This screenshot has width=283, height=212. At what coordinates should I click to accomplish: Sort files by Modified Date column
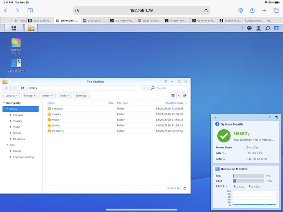pos(175,103)
